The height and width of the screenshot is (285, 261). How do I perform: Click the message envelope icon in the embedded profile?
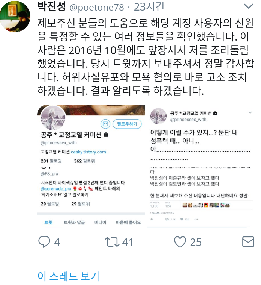click(105, 124)
